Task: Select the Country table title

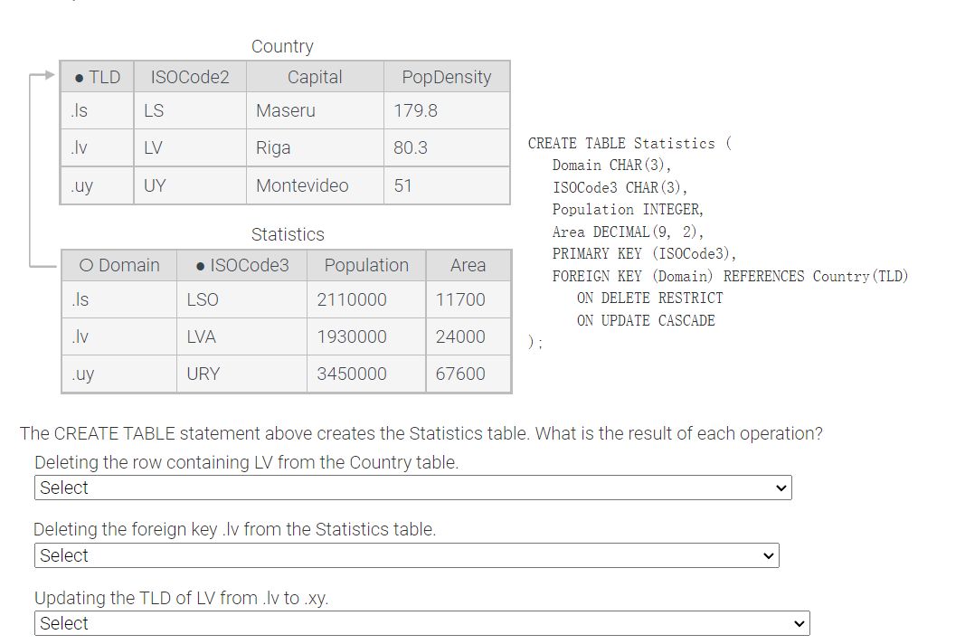Action: click(282, 46)
